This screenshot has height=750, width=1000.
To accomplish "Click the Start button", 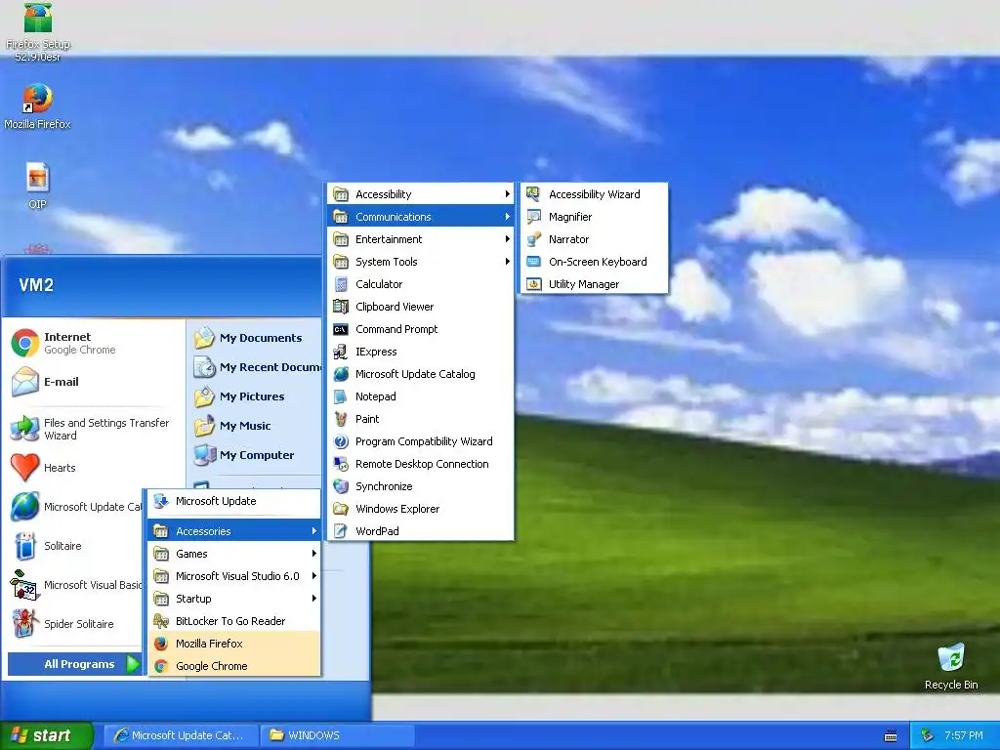I will pos(47,735).
